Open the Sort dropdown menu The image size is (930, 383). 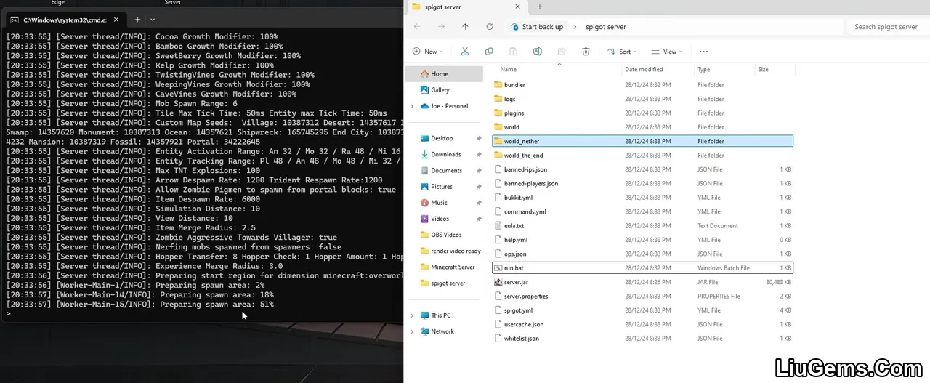[623, 52]
